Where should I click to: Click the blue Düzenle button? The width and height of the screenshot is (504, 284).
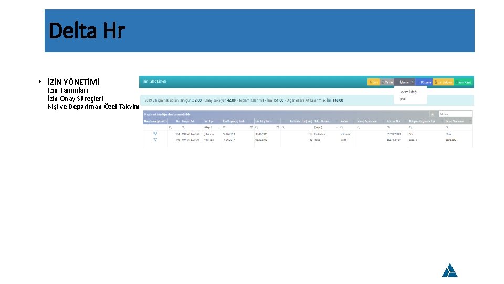click(424, 82)
